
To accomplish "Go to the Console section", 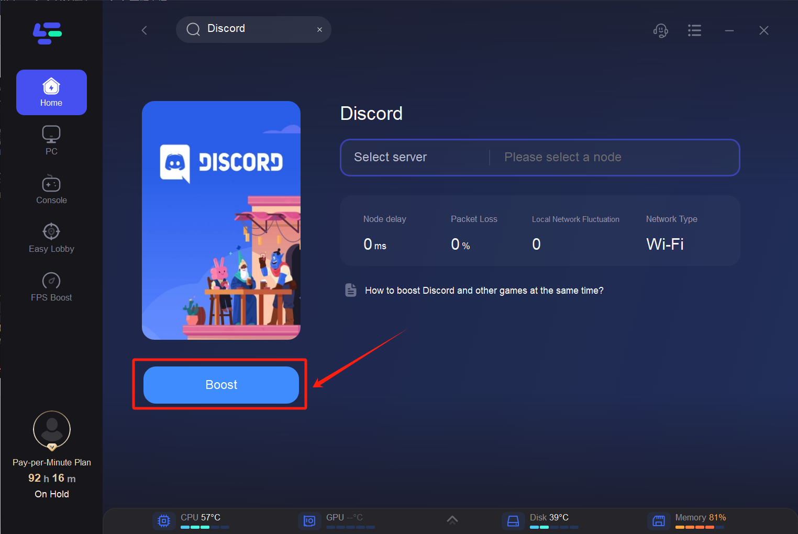I will [51, 190].
